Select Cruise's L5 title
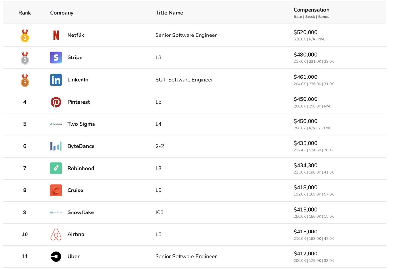The width and height of the screenshot is (414, 269). coord(158,190)
